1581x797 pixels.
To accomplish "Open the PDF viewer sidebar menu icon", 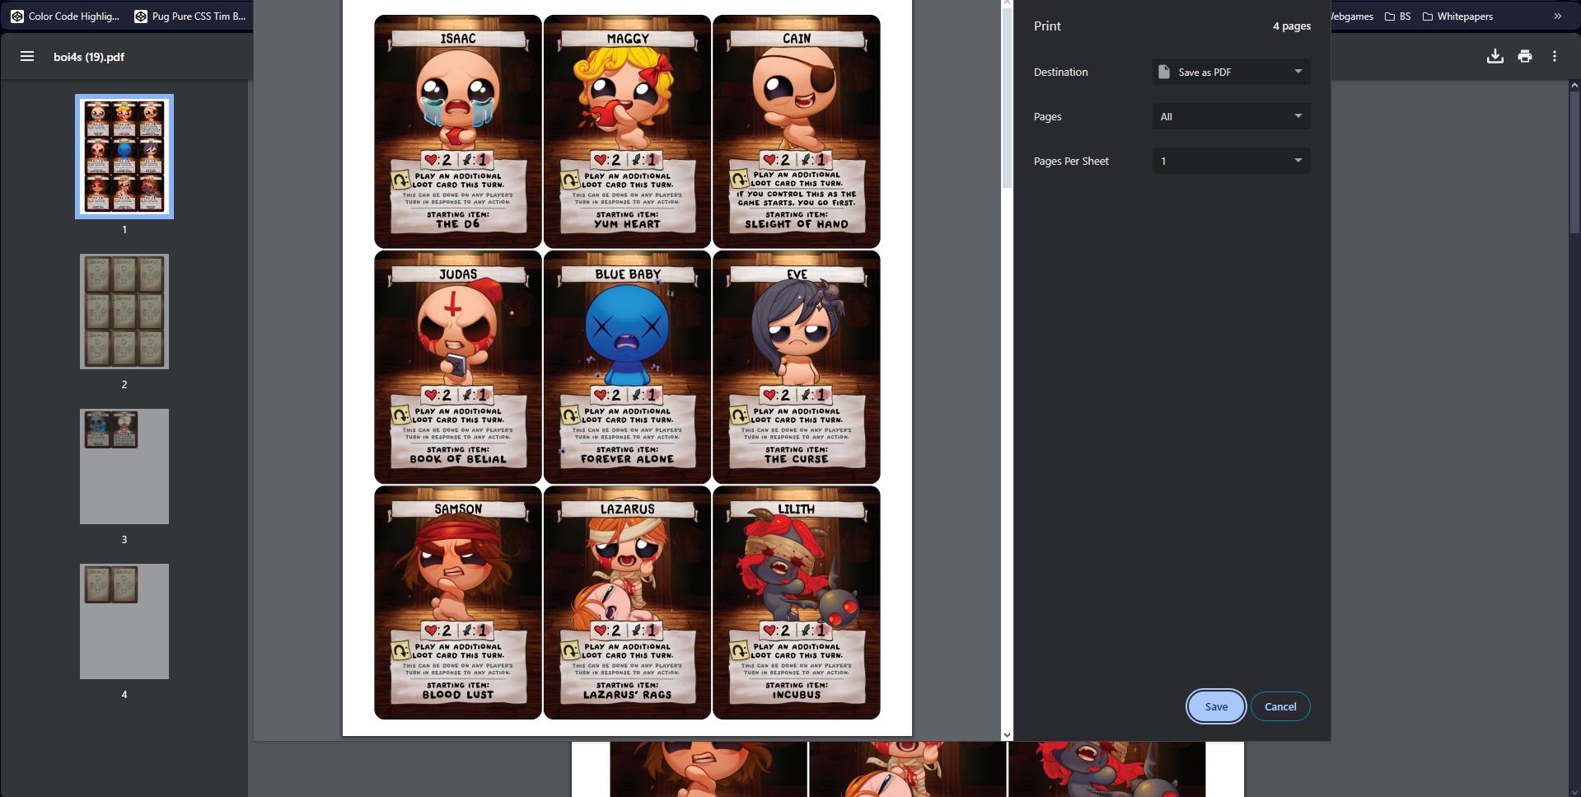I will 27,56.
